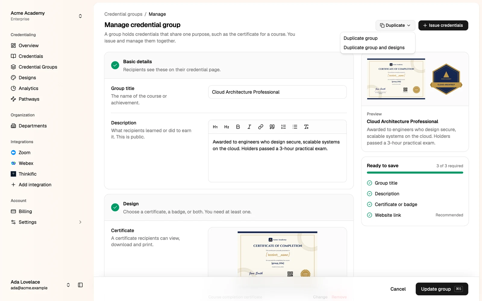Click the certificate design preview image
The width and height of the screenshot is (482, 301).
[x=277, y=254]
